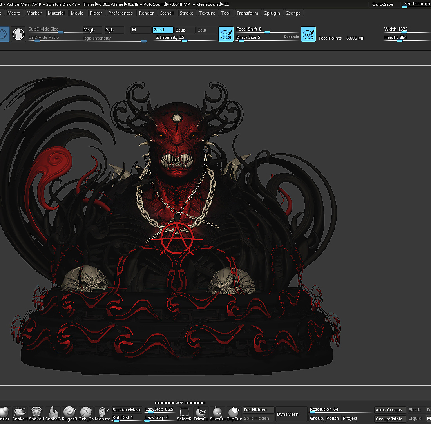Pick the ClipCurve brush
431x424 pixels.
coord(234,414)
